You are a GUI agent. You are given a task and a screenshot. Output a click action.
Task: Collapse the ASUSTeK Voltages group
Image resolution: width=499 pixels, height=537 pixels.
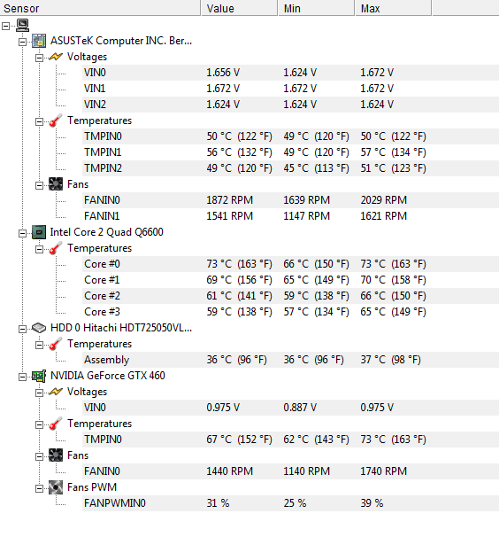[x=39, y=58]
